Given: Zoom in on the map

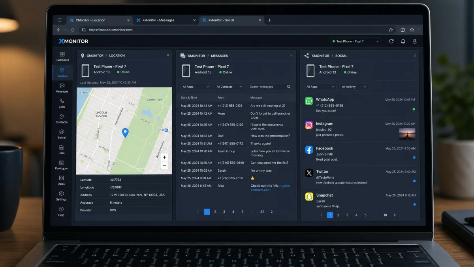Looking at the screenshot, I should (165, 157).
